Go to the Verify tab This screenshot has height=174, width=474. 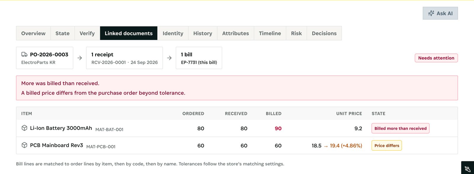[x=87, y=33]
